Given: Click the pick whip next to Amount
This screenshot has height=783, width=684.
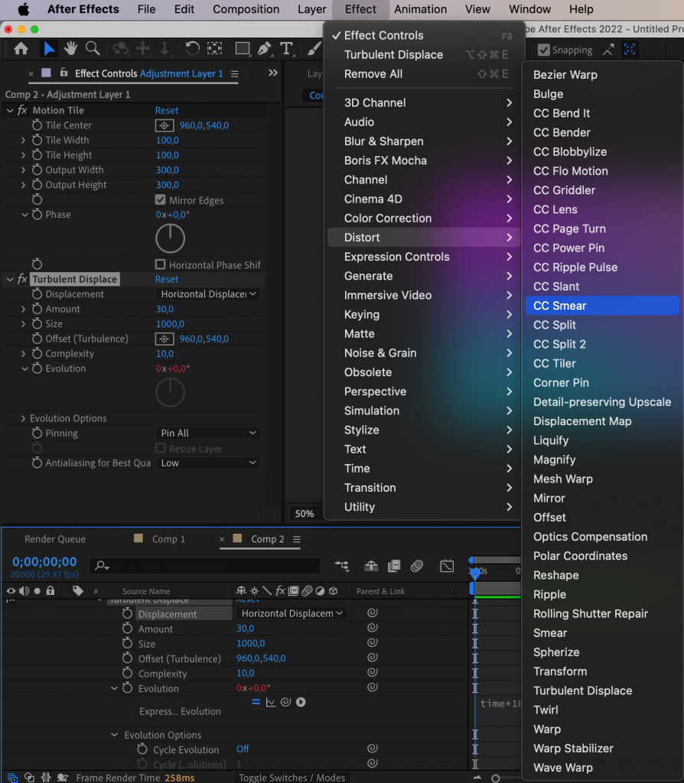Looking at the screenshot, I should 373,628.
